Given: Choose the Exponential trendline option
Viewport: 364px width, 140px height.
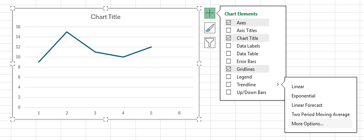Looking at the screenshot, I should click(320, 96).
